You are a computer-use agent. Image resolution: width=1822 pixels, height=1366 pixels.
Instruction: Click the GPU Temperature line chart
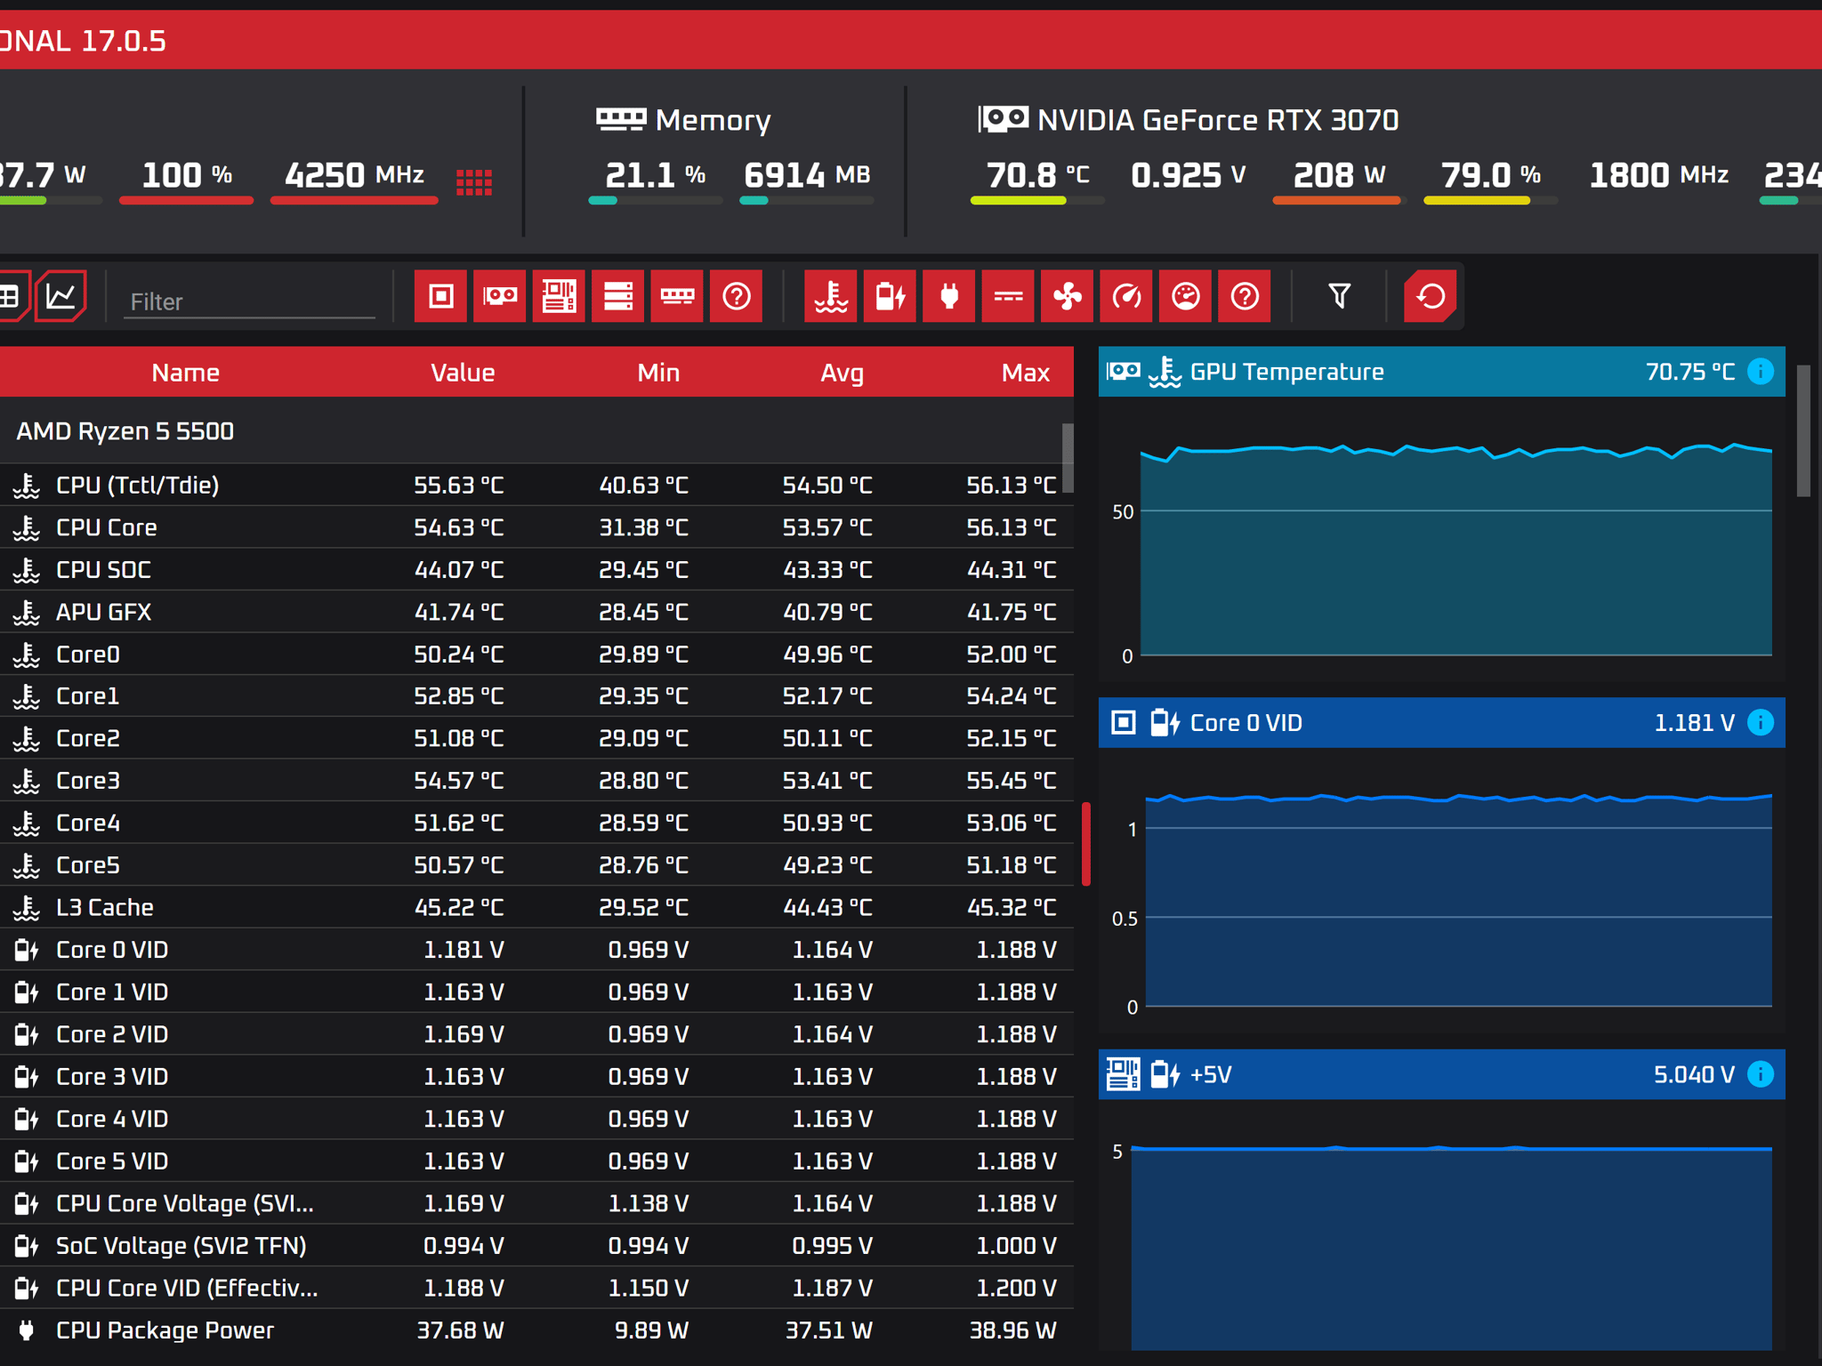click(1455, 549)
